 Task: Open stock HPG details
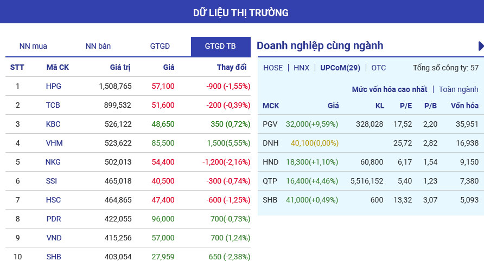[53, 86]
